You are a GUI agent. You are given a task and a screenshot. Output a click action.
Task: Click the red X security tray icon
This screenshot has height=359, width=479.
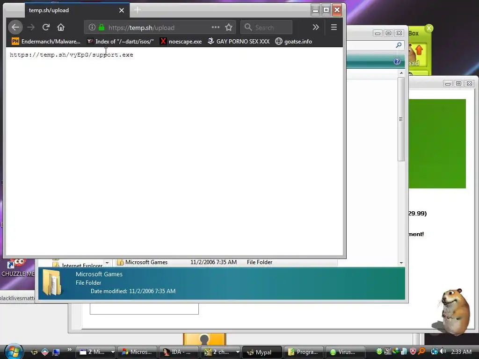tap(413, 352)
